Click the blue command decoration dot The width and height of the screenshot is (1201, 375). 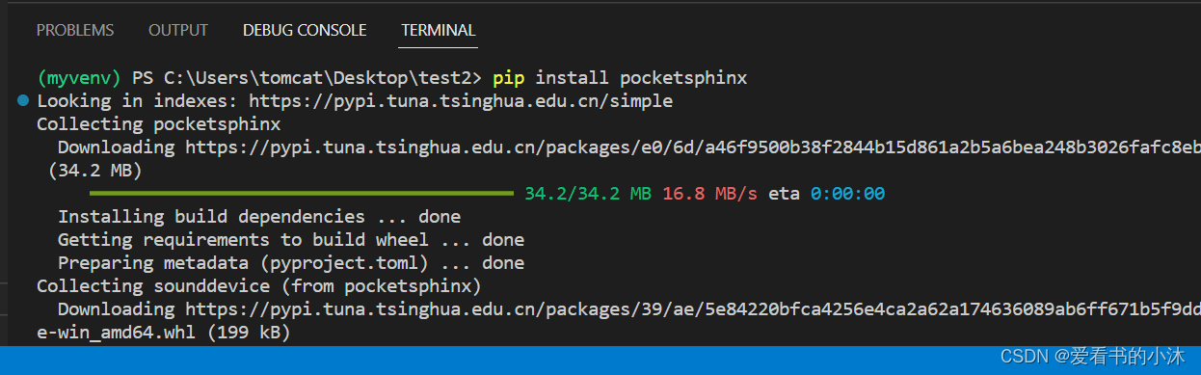[23, 100]
